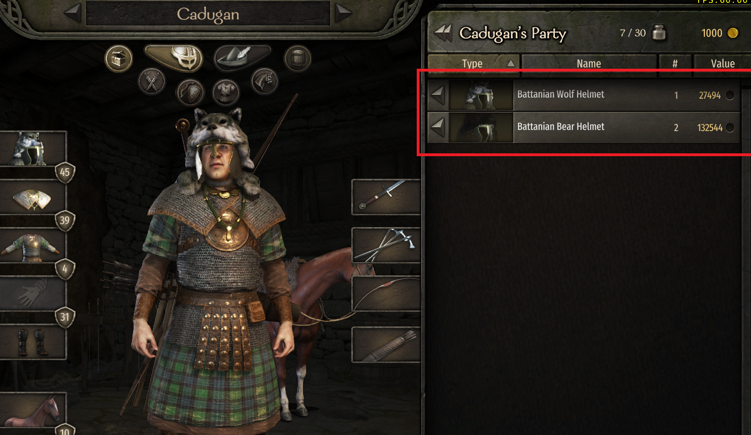Image resolution: width=751 pixels, height=435 pixels.
Task: Transfer Battanian Bear Helmet with left arrow
Action: coord(437,128)
